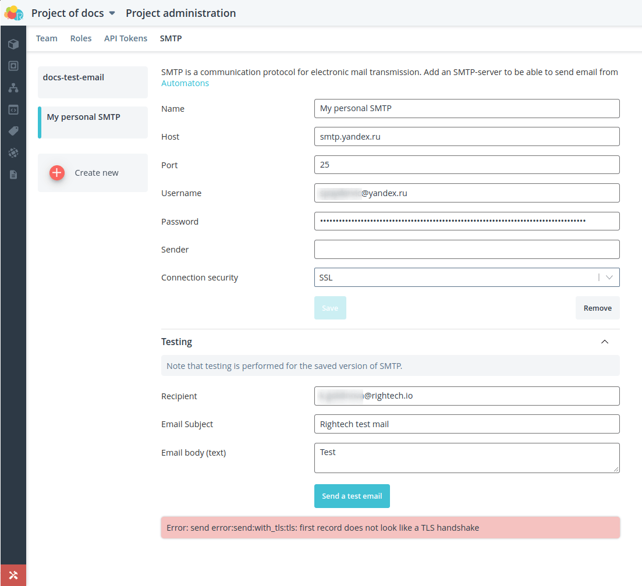Viewport: 642px width, 586px height.
Task: Switch to the Team tab
Action: pos(47,38)
